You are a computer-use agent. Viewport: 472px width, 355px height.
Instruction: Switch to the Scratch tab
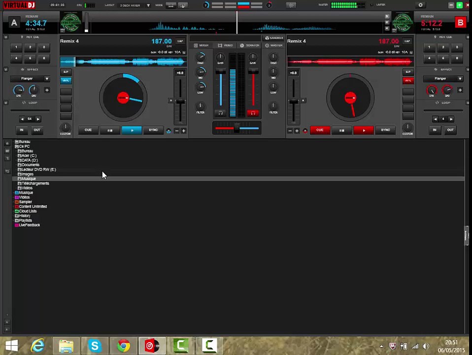[249, 45]
